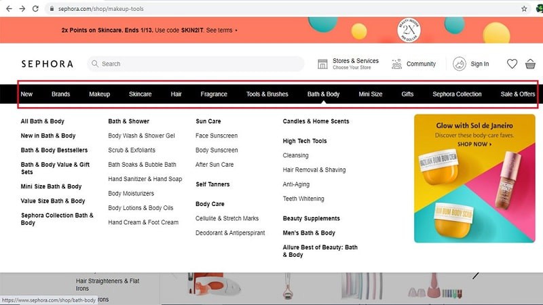This screenshot has height=305, width=543.
Task: Click the address bar URL
Action: (100, 9)
